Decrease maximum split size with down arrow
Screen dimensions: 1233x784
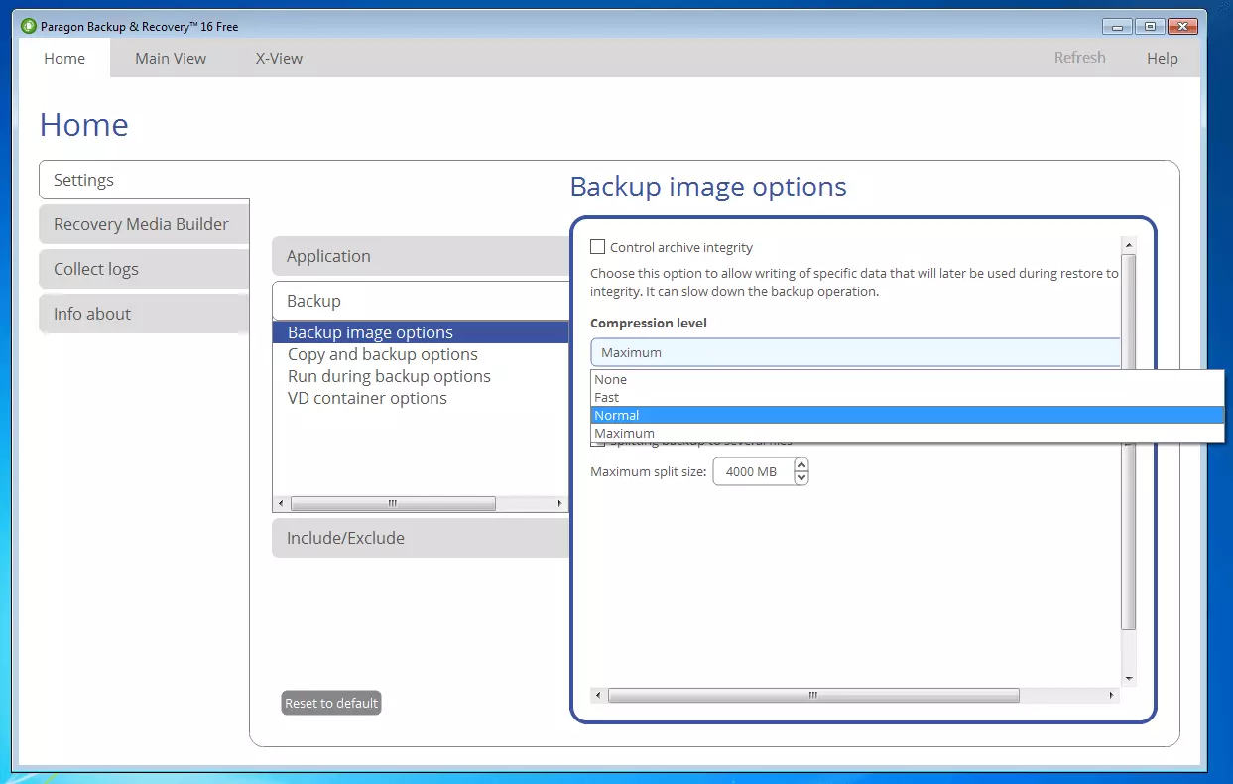click(801, 478)
